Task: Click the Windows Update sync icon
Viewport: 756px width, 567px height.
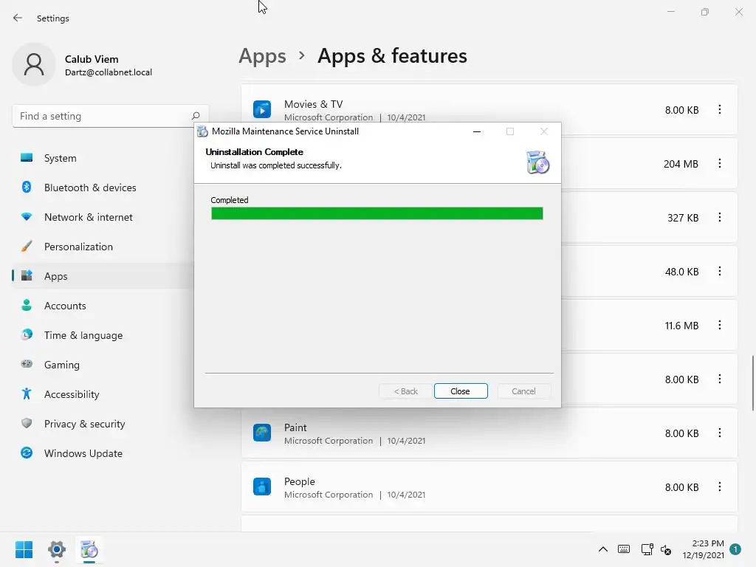Action: (x=27, y=453)
